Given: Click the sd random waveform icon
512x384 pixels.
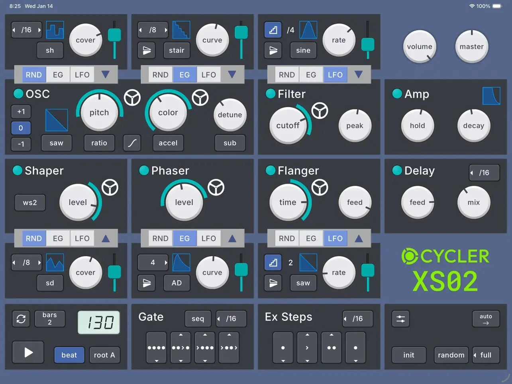Looking at the screenshot, I should pos(55,263).
